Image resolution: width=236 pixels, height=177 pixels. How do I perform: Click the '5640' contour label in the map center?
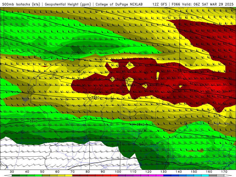click(x=140, y=124)
